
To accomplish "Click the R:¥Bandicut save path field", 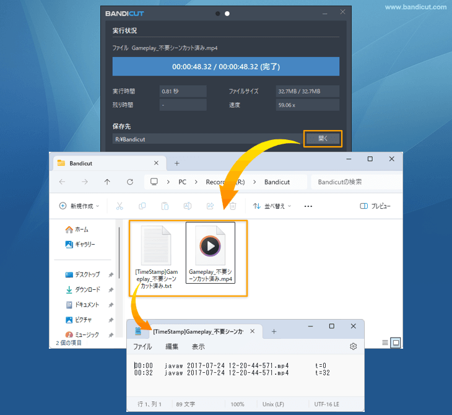I will pos(207,139).
